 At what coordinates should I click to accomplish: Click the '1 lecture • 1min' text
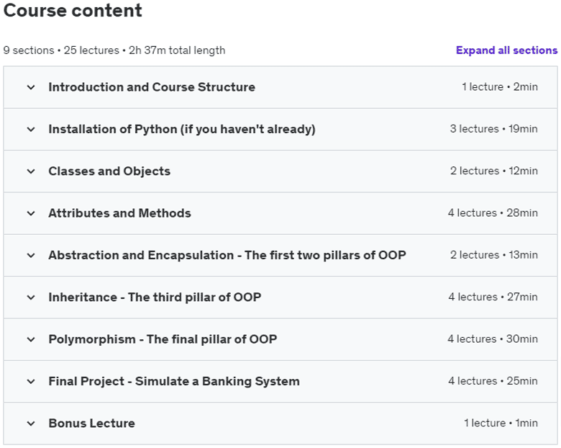point(501,423)
